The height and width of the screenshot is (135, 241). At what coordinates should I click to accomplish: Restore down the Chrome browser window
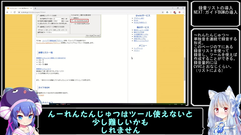pyautogui.click(x=178, y=8)
